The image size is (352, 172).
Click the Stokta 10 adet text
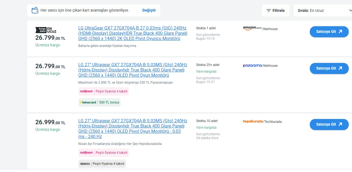tap(207, 121)
